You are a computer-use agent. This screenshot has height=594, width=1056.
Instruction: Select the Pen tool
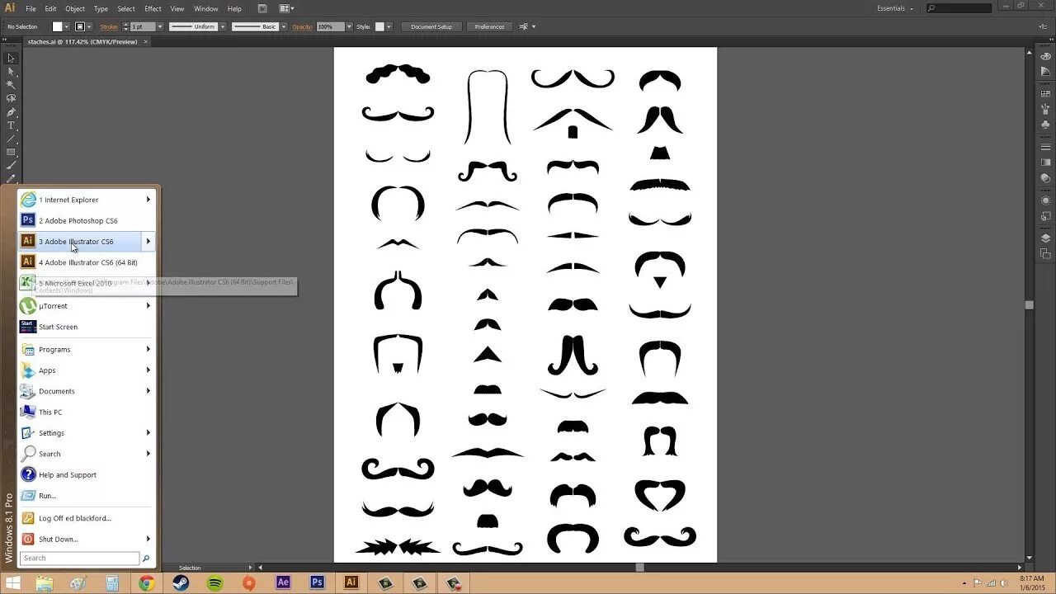click(x=11, y=111)
